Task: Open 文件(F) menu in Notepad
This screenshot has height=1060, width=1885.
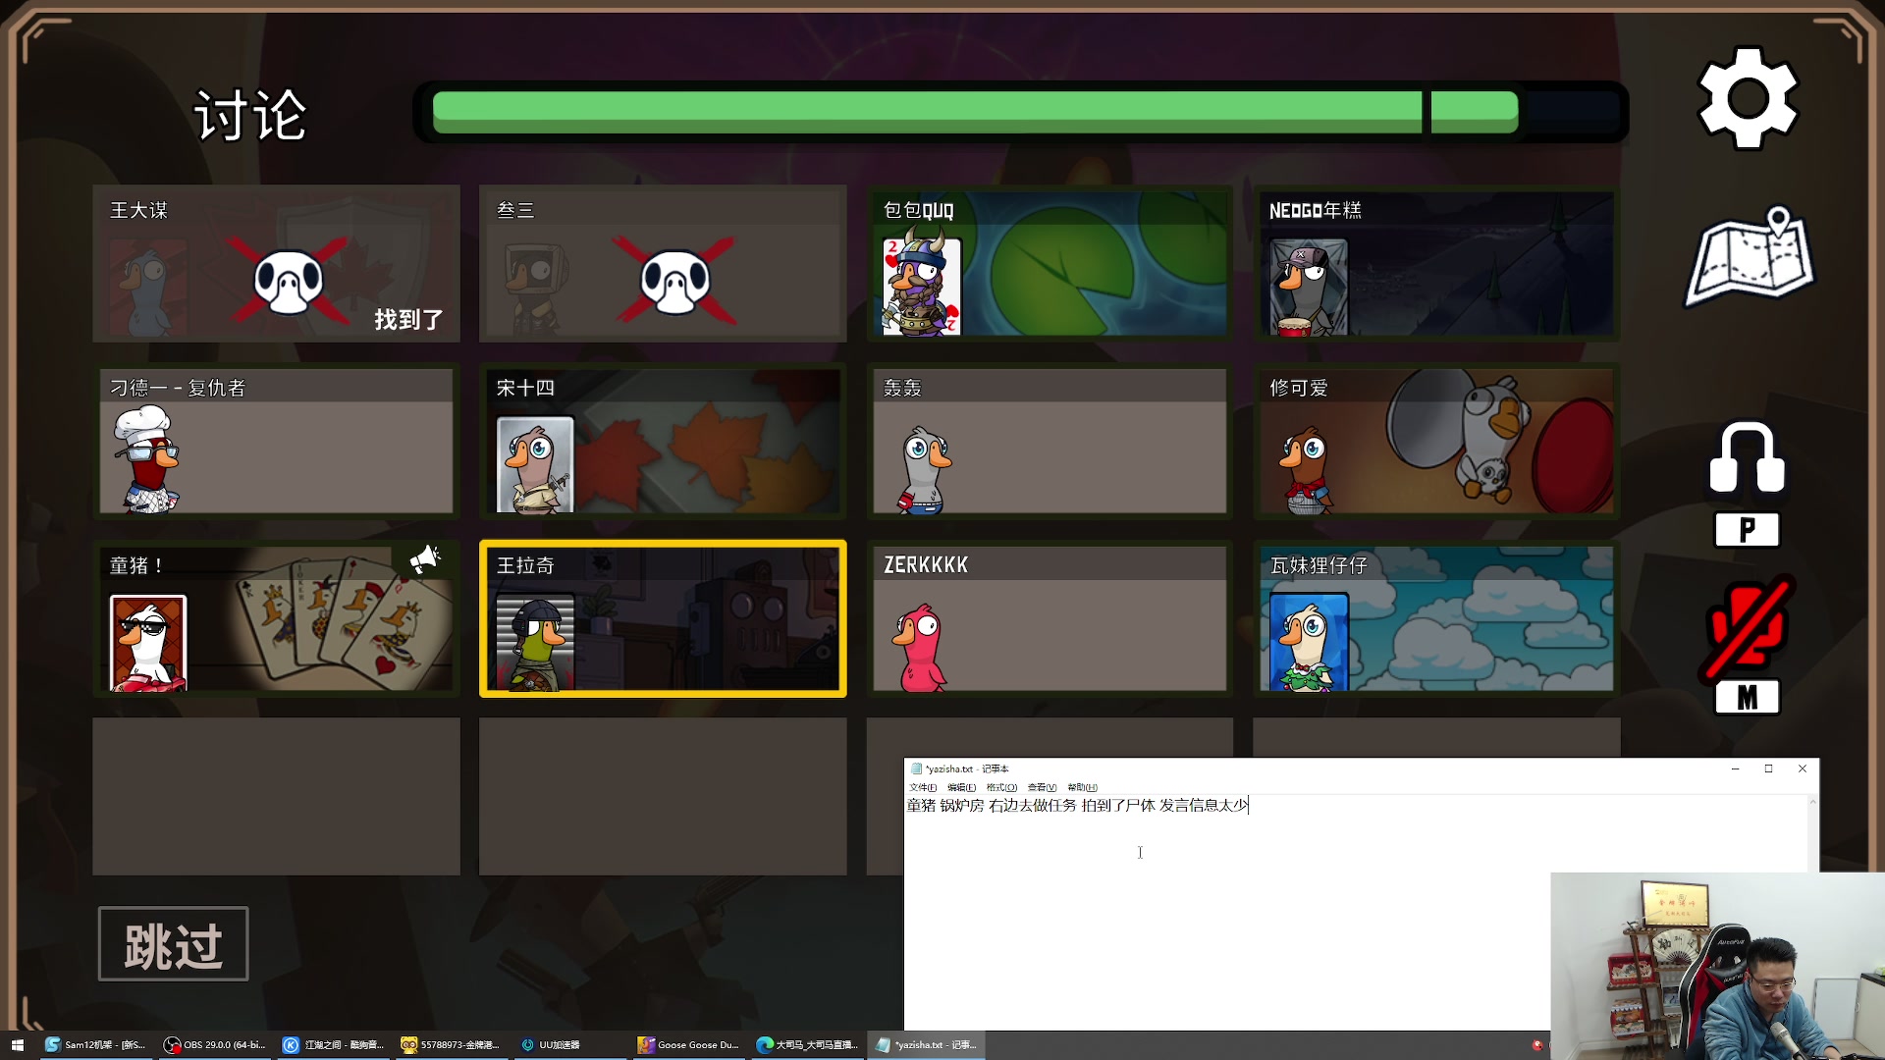Action: [x=923, y=787]
